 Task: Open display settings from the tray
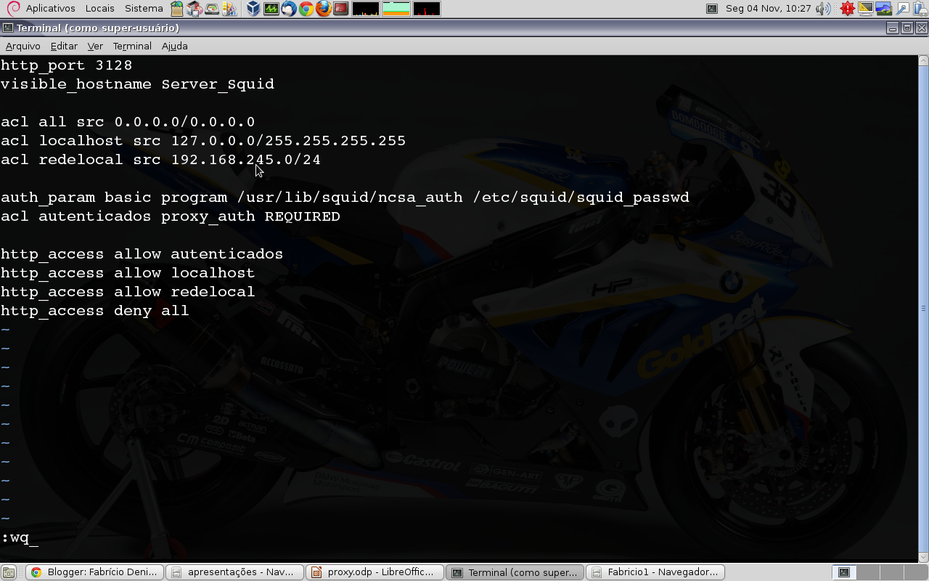coord(865,8)
